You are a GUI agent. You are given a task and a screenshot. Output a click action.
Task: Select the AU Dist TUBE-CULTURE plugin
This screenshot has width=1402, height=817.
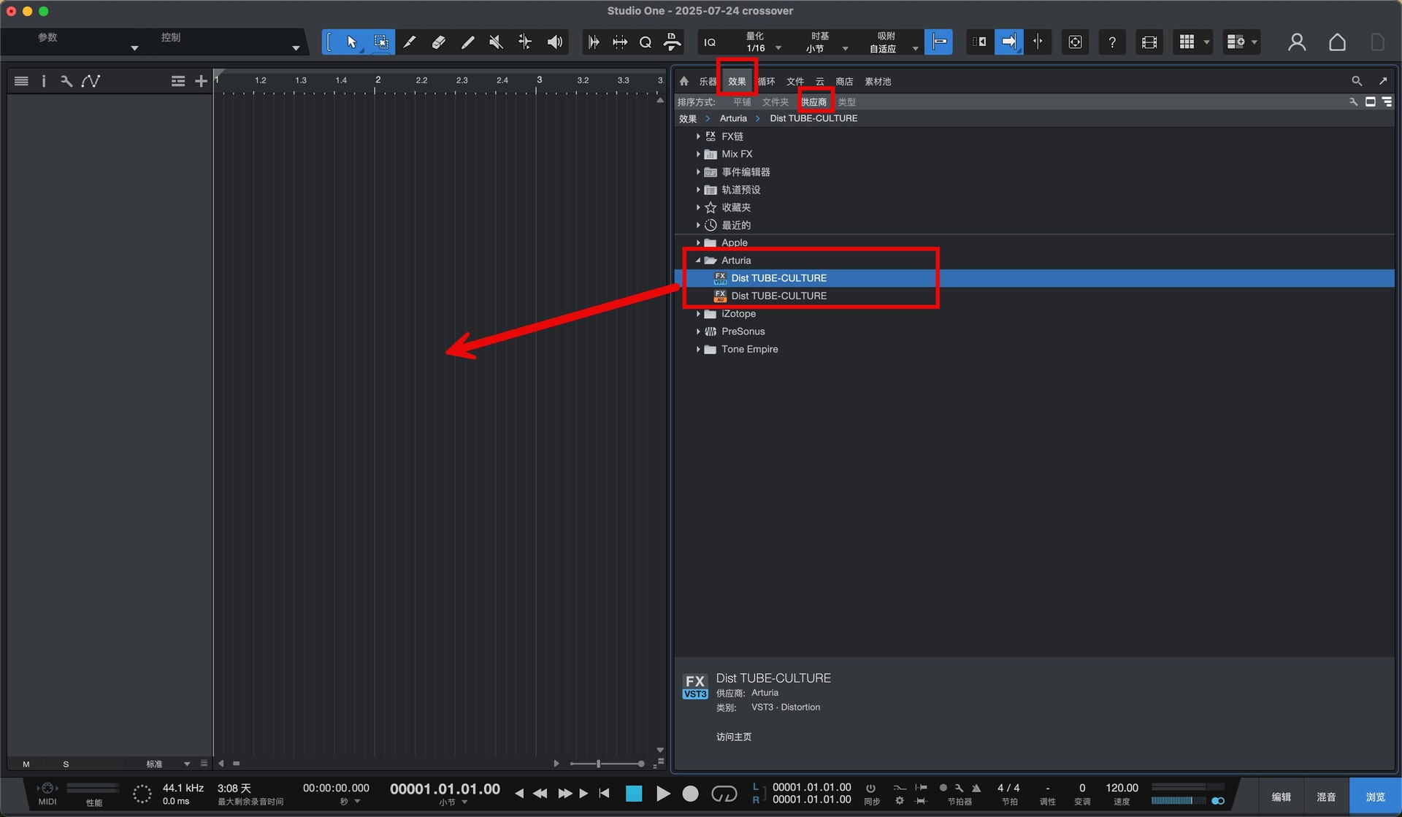pos(1034,296)
